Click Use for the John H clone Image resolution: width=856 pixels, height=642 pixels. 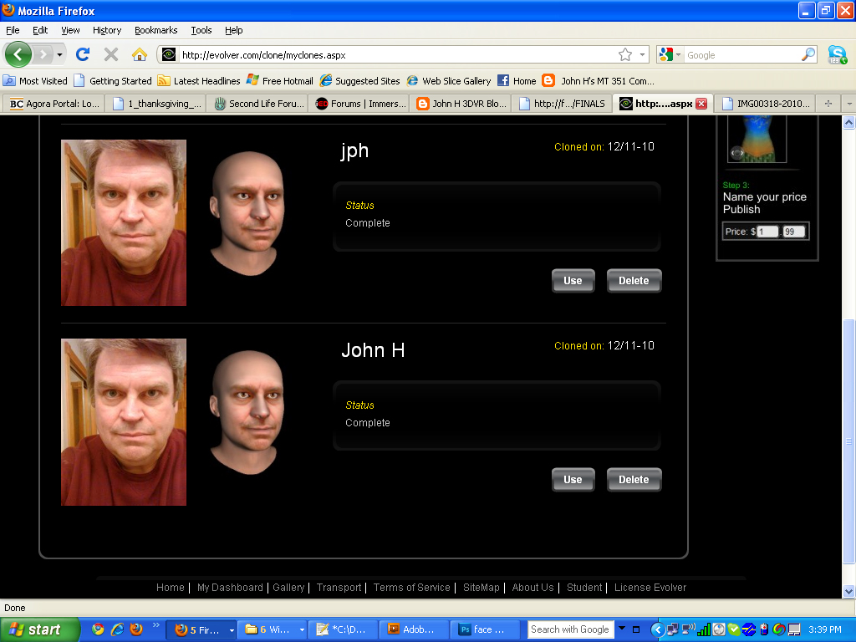click(573, 479)
